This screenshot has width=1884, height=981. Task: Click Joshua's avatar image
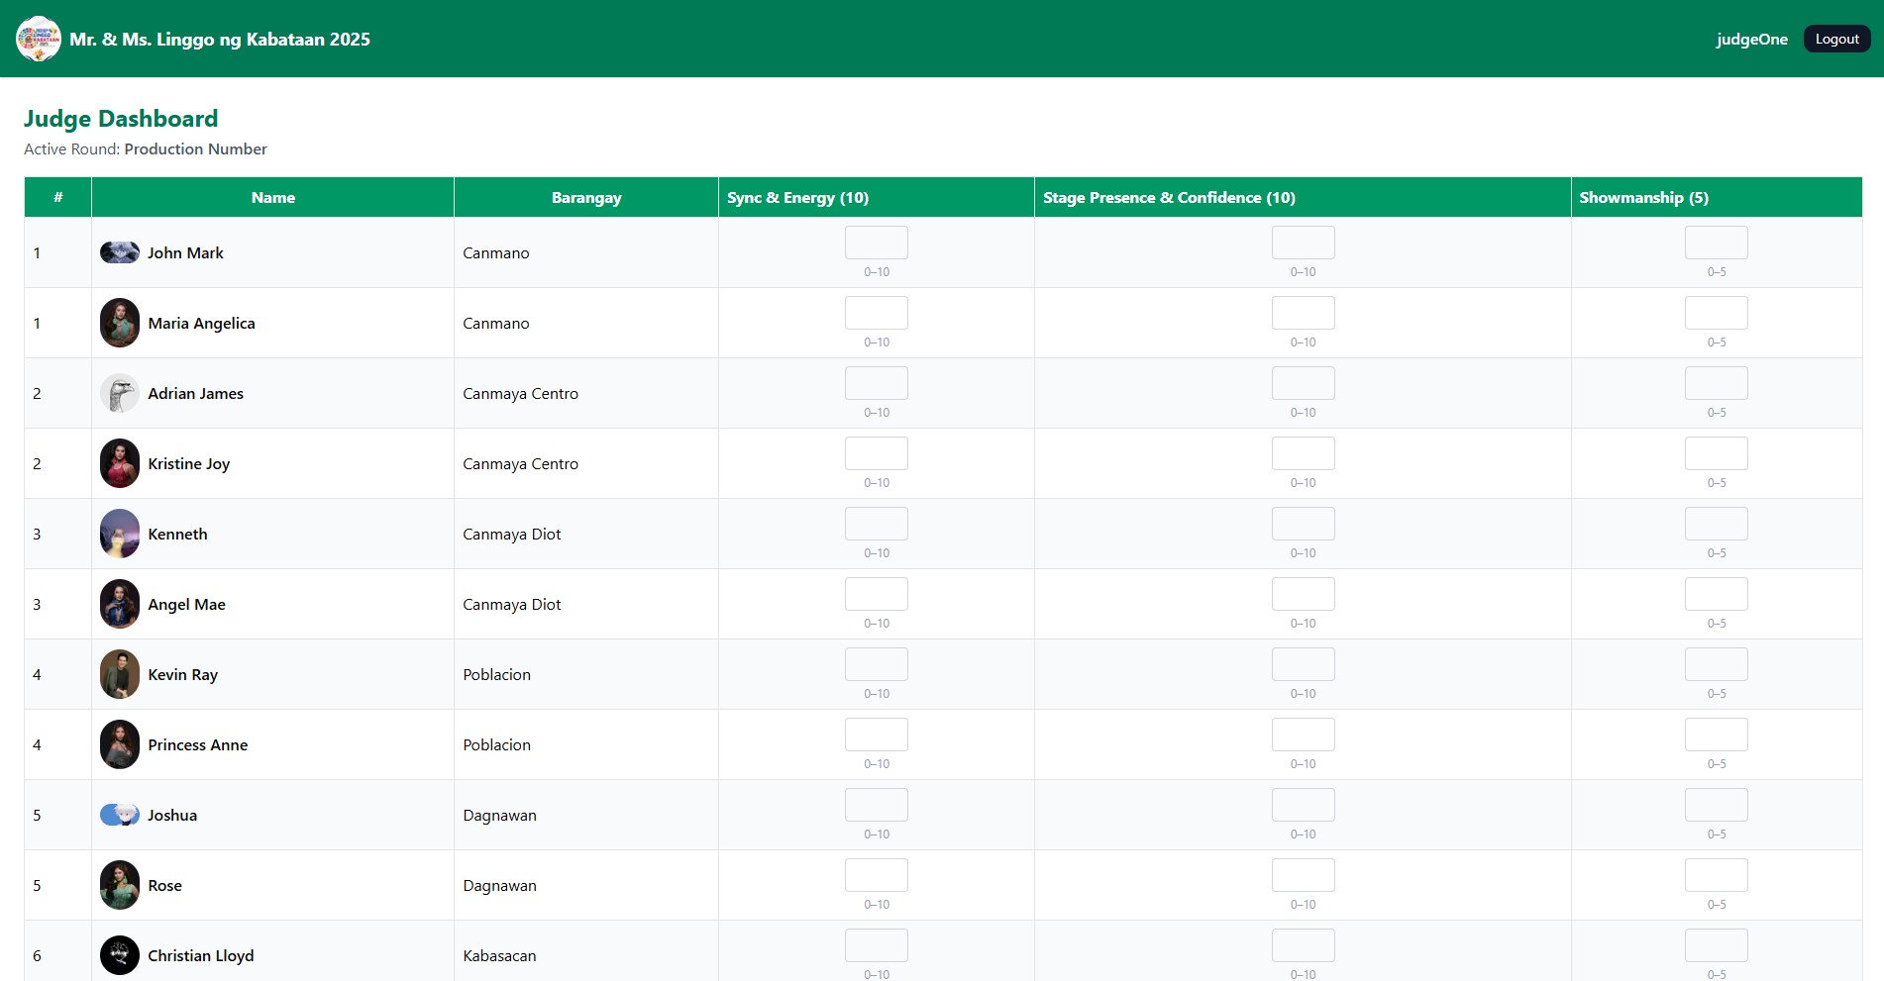tap(120, 815)
